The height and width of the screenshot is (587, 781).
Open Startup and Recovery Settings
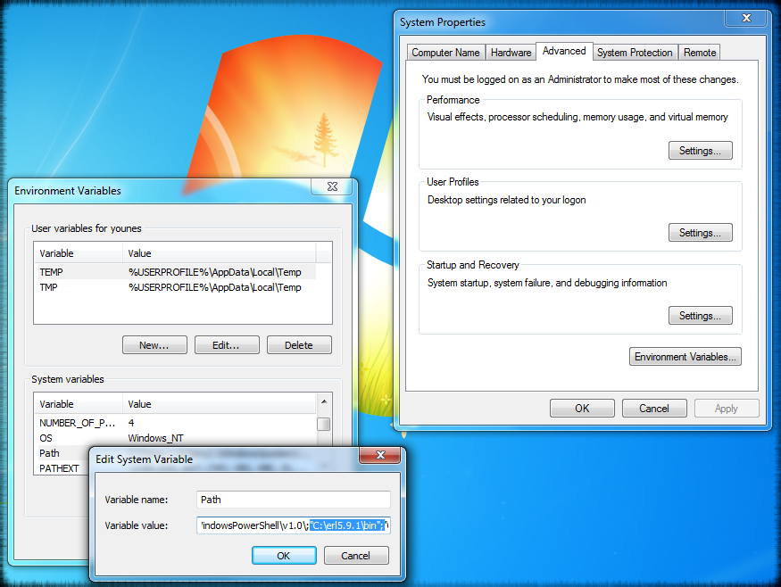pyautogui.click(x=700, y=316)
